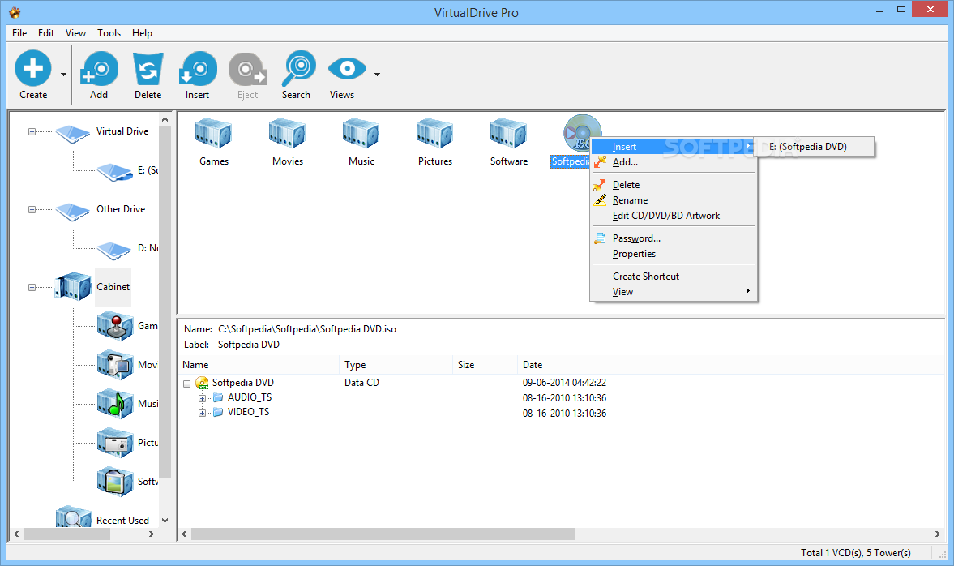Collapse the Virtual Drive tree node
This screenshot has height=566, width=954.
(32, 131)
